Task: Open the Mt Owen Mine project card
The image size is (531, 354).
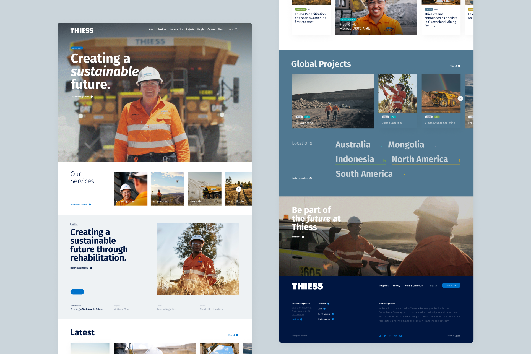Action: [333, 101]
